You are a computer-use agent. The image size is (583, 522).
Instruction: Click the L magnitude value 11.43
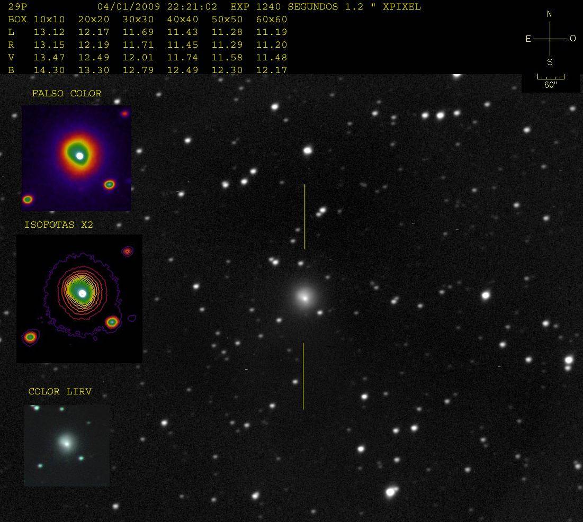183,32
